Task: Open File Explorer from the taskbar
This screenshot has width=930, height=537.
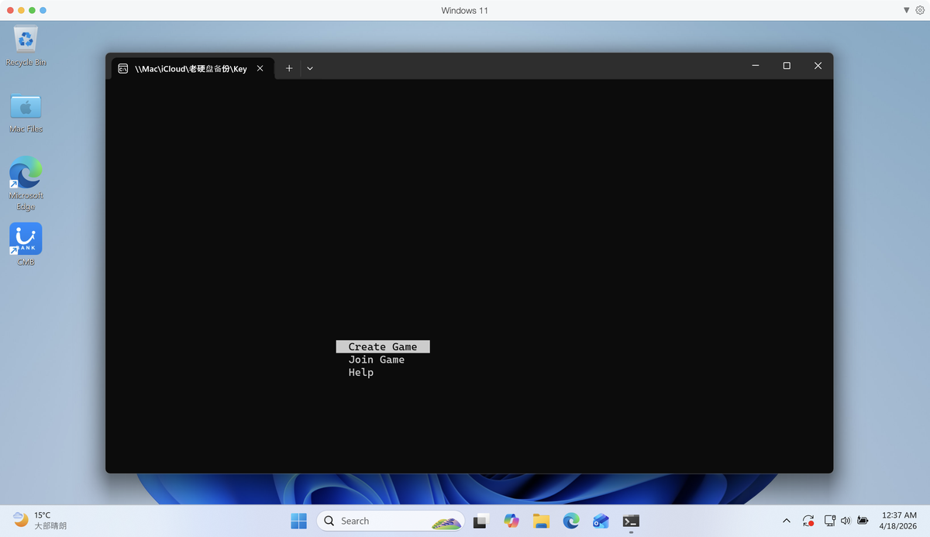Action: (541, 521)
